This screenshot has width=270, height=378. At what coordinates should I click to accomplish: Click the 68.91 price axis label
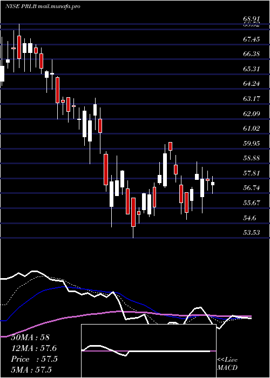pyautogui.click(x=252, y=18)
